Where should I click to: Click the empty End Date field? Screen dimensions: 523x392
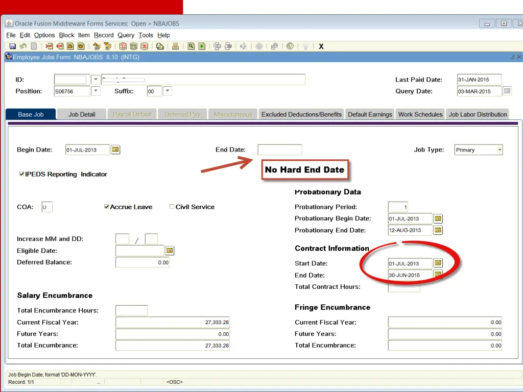pos(280,150)
